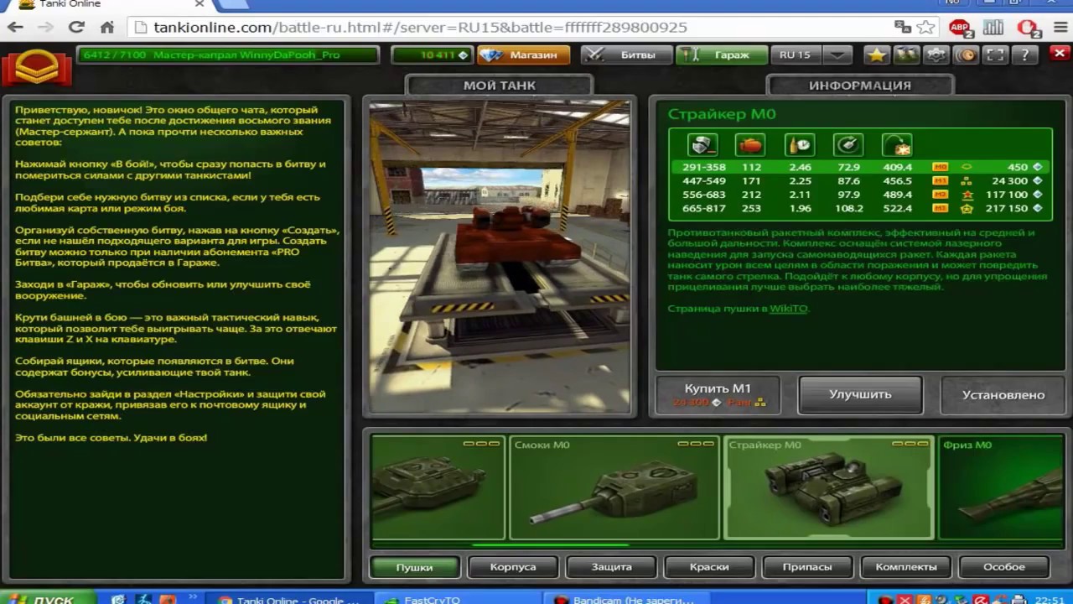
Task: Open the friends icon in game toolbar
Action: pos(906,55)
